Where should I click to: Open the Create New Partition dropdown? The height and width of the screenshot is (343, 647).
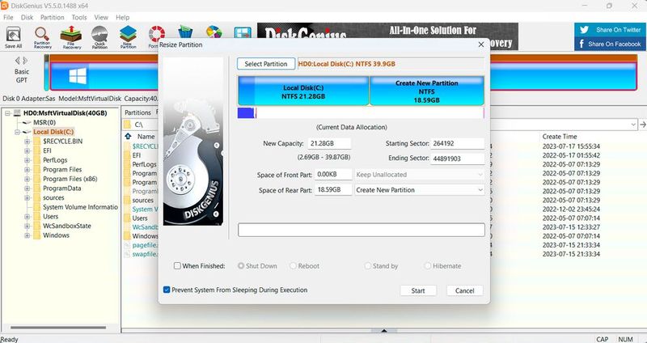tap(420, 190)
